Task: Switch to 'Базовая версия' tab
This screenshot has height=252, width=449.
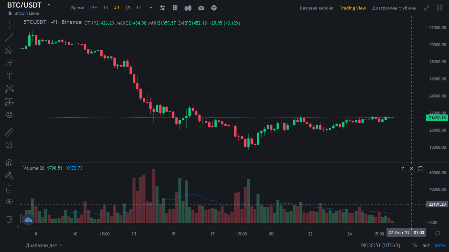Action: (316, 8)
